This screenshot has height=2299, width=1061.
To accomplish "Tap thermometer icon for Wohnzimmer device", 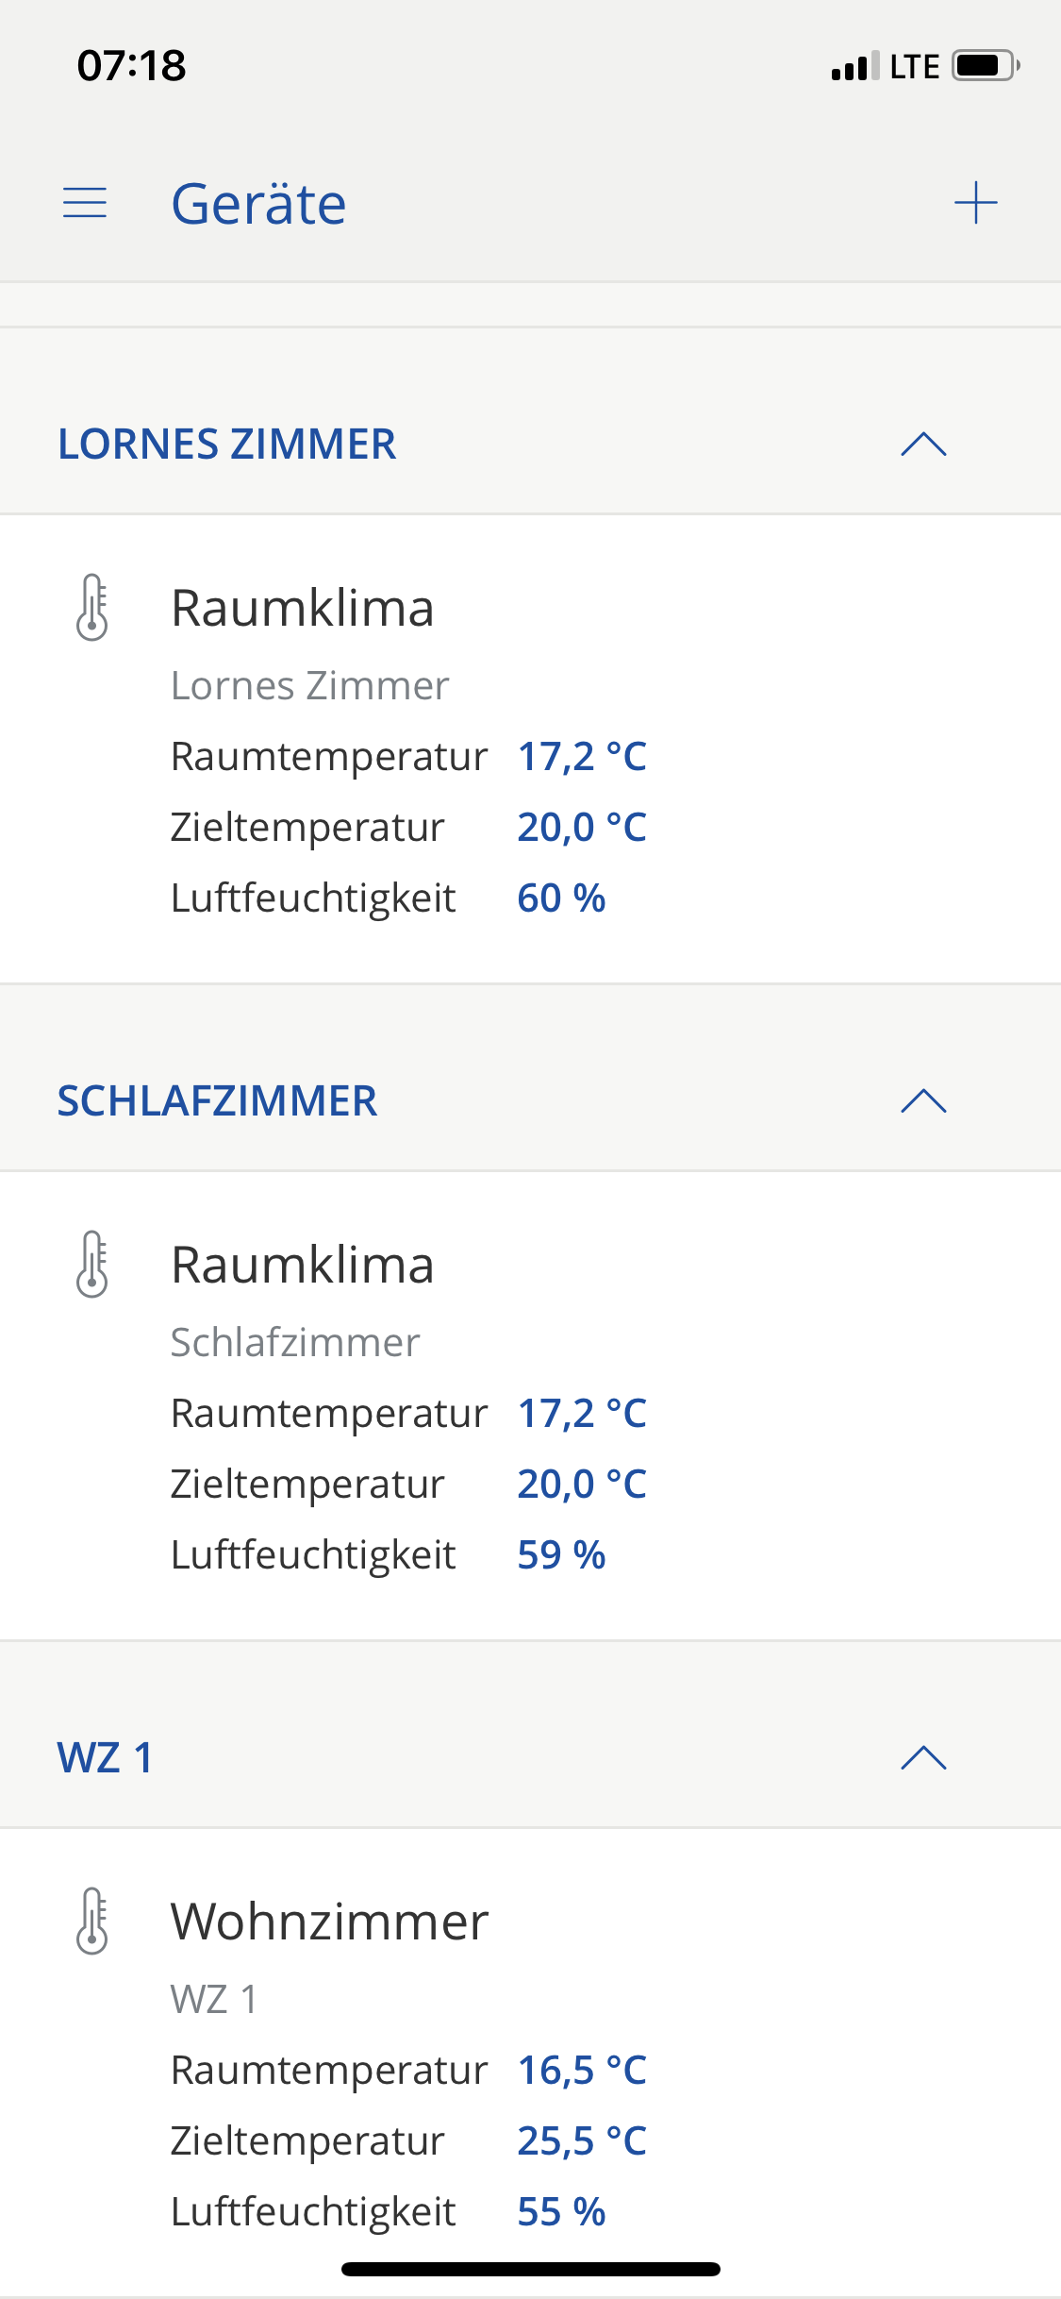I will pyautogui.click(x=92, y=1921).
